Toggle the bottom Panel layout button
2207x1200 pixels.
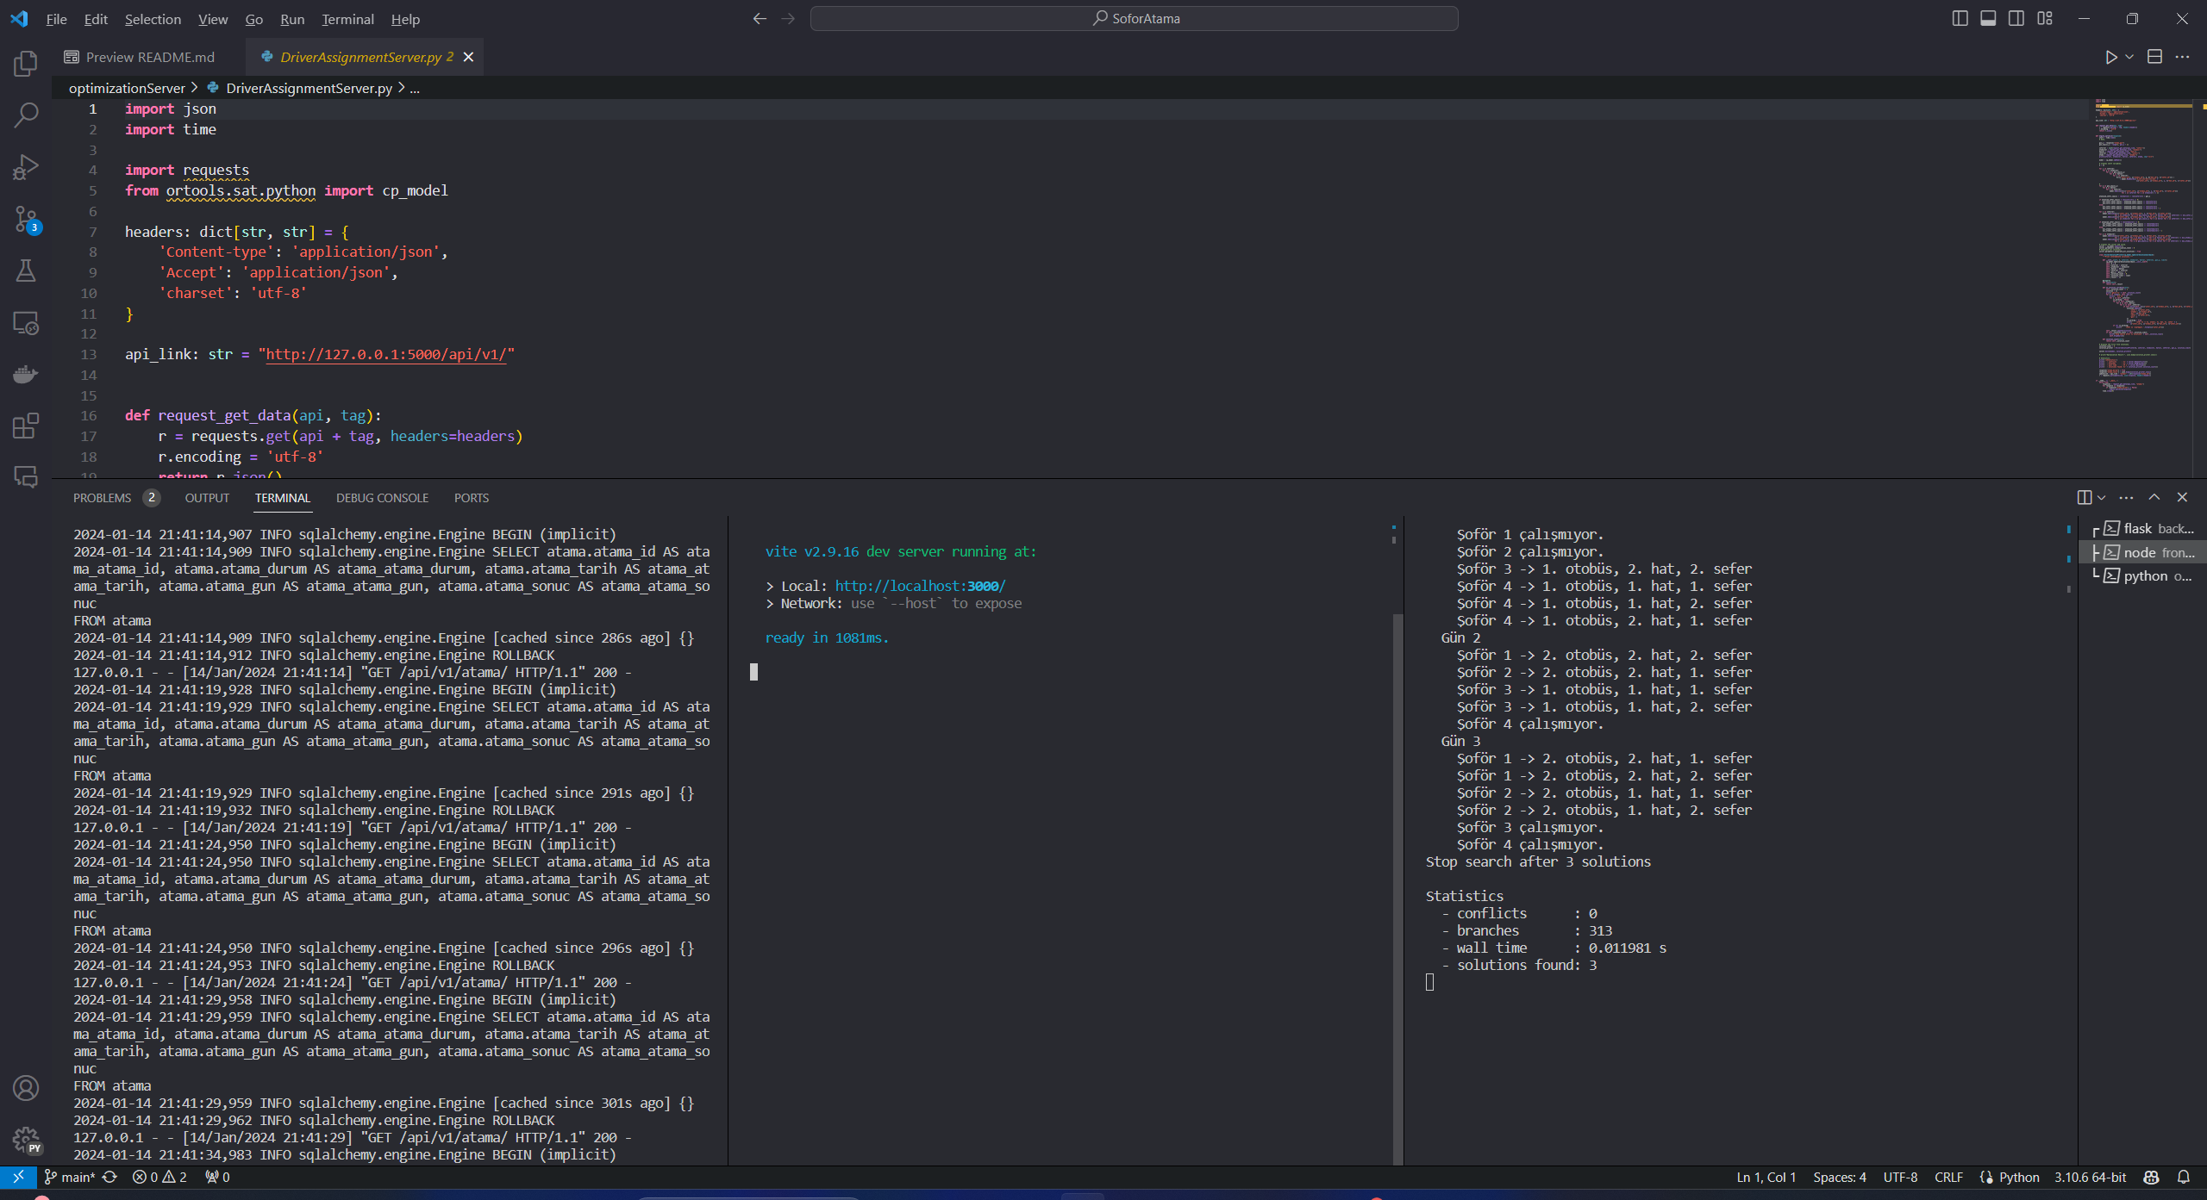pos(1988,18)
